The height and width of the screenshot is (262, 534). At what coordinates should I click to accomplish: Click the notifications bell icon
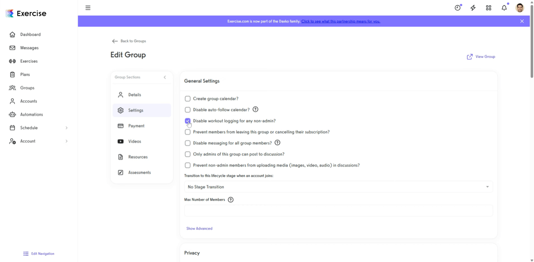504,7
